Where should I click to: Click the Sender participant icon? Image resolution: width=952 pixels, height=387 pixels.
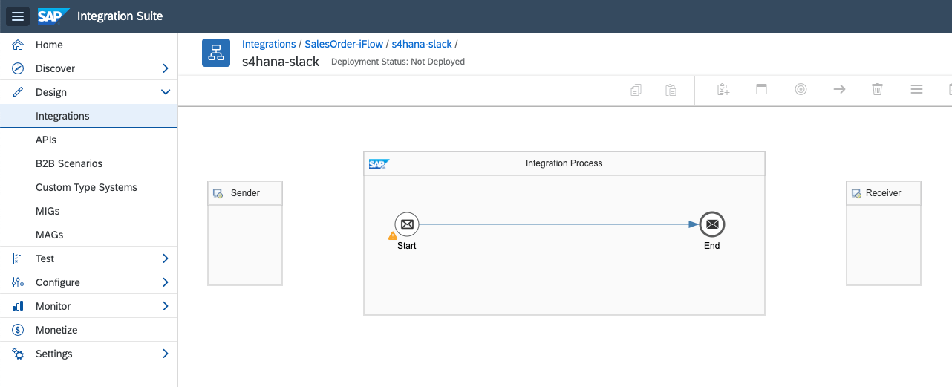[218, 193]
